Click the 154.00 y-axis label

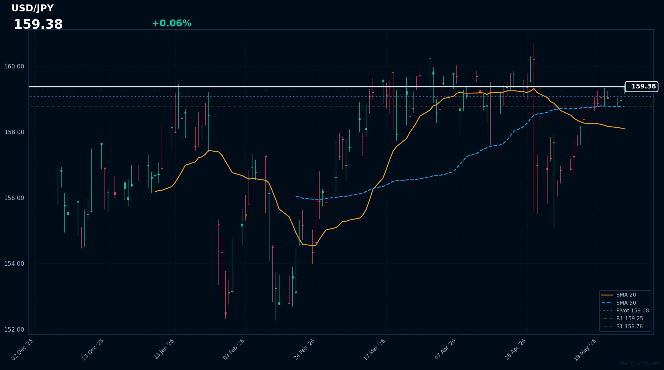14,263
